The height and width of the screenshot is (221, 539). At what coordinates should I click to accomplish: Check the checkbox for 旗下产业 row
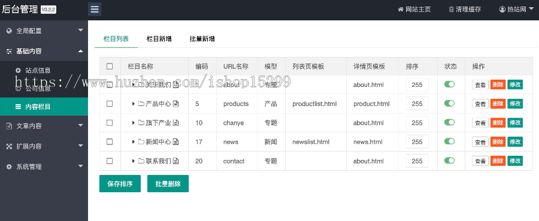(110, 123)
